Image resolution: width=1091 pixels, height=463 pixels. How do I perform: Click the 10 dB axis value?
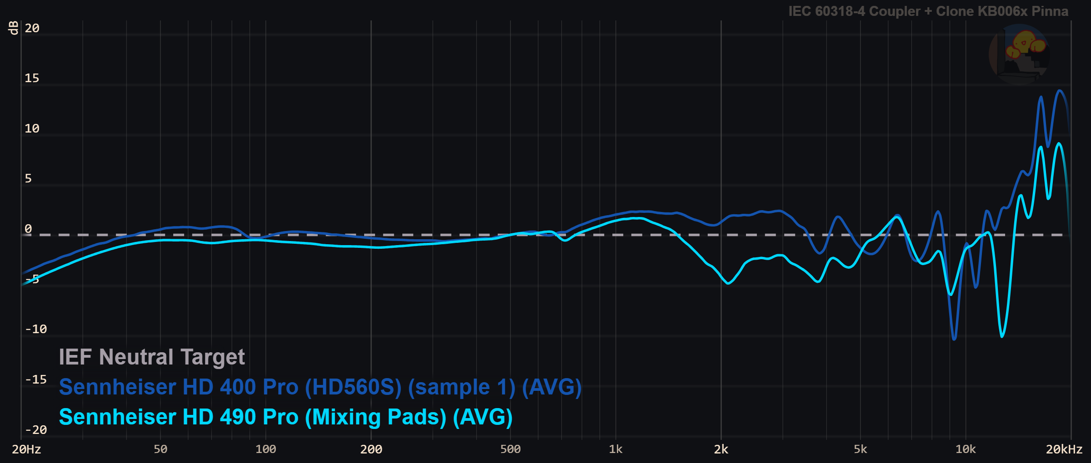(32, 128)
